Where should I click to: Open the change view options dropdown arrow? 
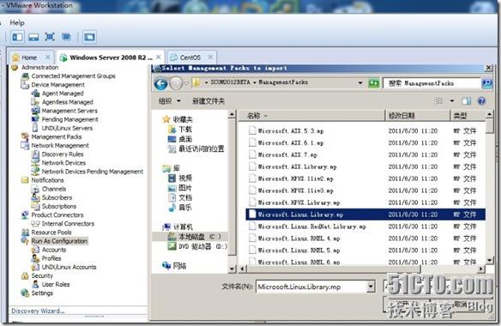(x=452, y=101)
